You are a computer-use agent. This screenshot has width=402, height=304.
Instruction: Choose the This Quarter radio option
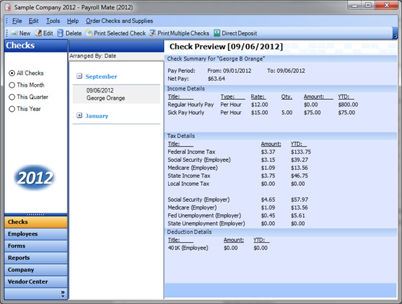[x=12, y=97]
